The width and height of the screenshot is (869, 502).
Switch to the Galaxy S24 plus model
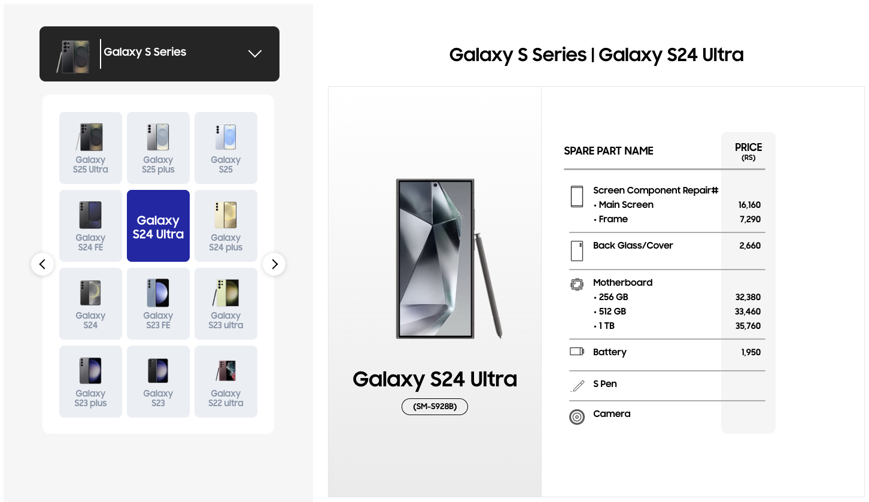click(x=226, y=226)
